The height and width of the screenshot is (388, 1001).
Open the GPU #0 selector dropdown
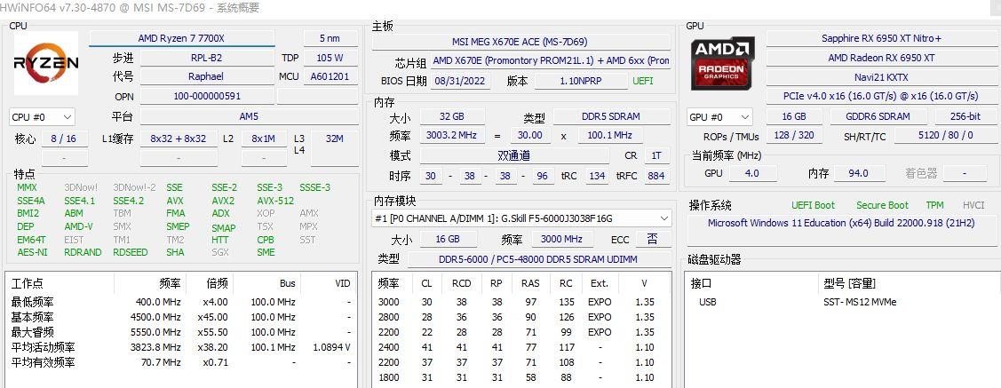click(x=719, y=117)
